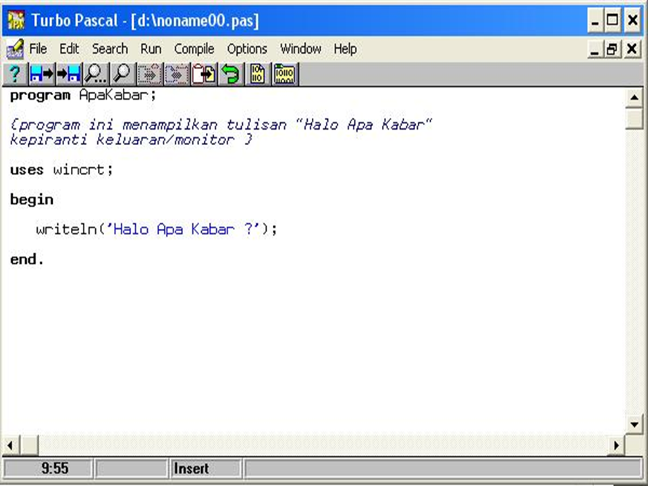Select the Cut icon on the speedbar
This screenshot has height=486, width=648.
pos(149,74)
